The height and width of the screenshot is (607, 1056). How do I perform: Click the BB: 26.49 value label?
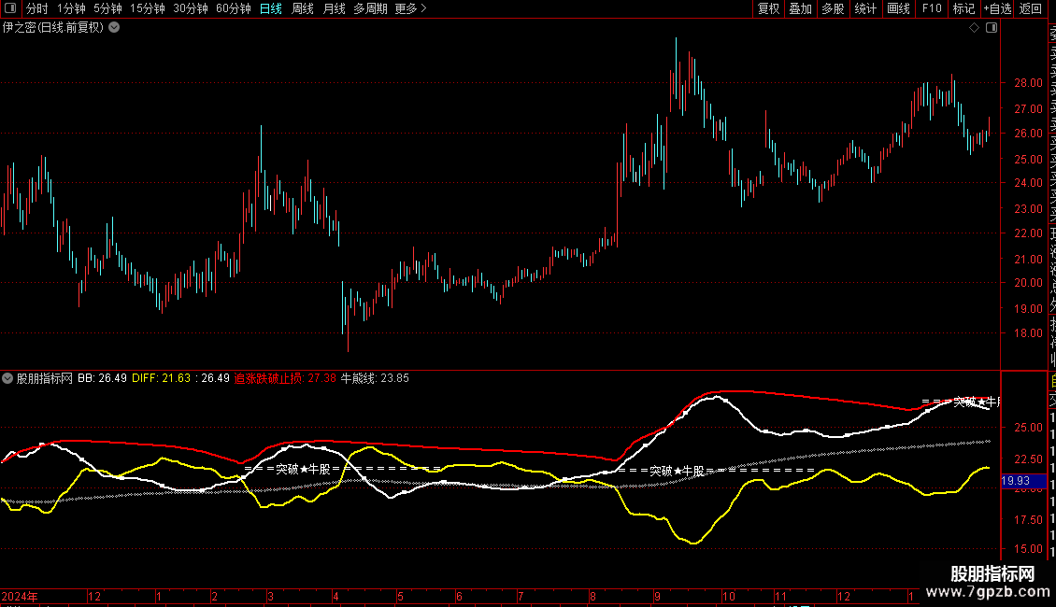pos(103,378)
